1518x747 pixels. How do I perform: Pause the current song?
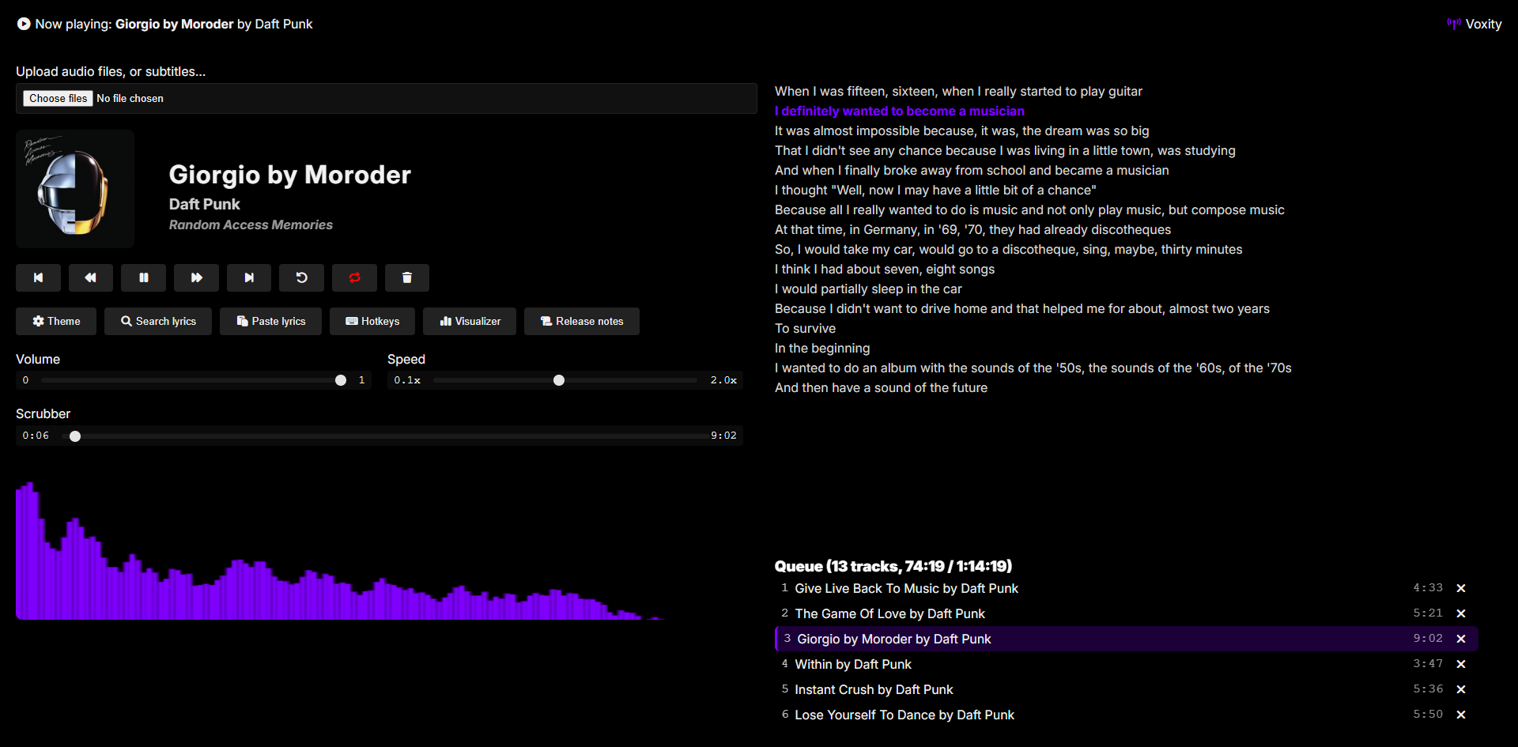(x=144, y=277)
